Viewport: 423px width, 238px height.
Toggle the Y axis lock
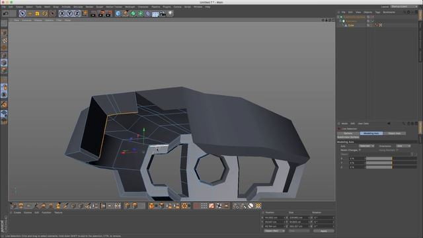point(69,13)
